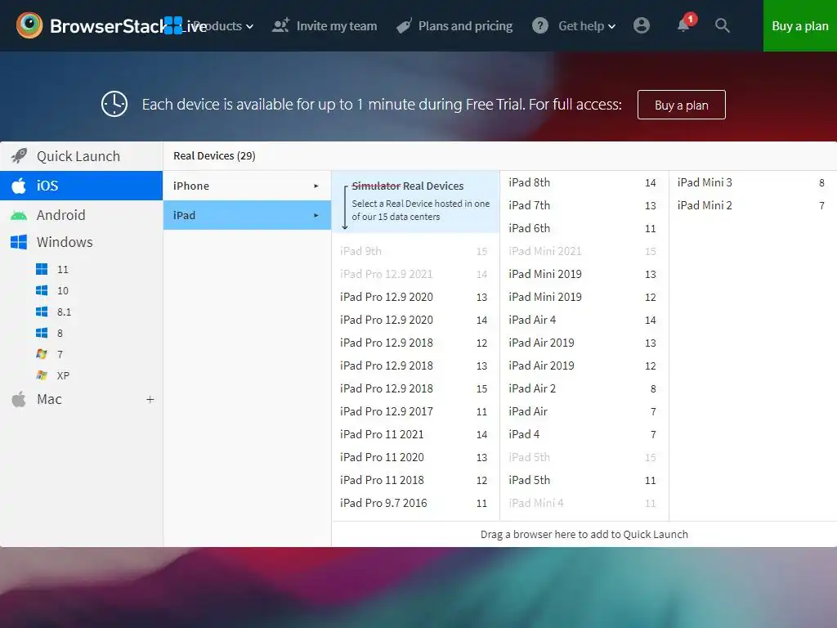The height and width of the screenshot is (628, 837).
Task: Select iPad Pro 12.9 2020 version 13
Action: (414, 297)
